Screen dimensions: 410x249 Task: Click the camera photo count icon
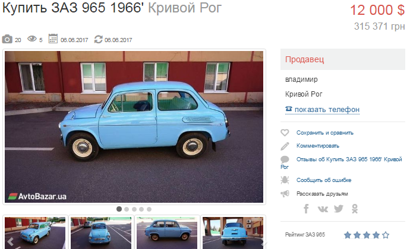tap(7, 39)
